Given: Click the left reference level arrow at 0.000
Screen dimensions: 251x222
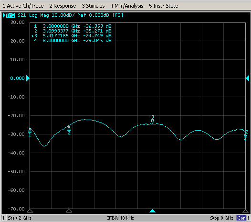Looking at the screenshot, I should (28, 78).
